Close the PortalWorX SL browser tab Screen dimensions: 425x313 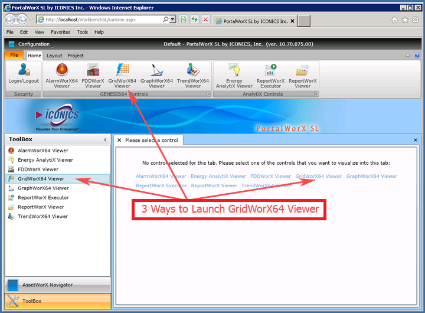(292, 21)
